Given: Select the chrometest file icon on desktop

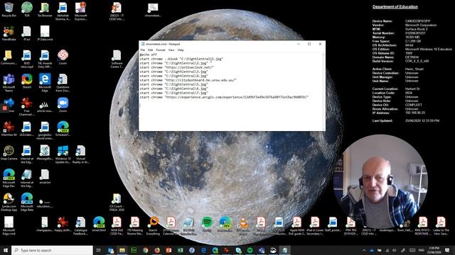Looking at the screenshot, I should (x=153, y=10).
